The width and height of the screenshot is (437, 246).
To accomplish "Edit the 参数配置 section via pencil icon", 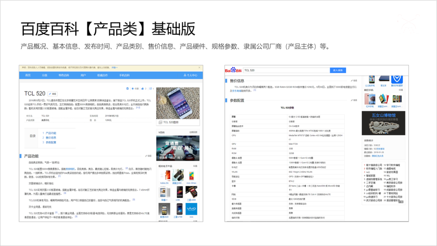I will 354,100.
